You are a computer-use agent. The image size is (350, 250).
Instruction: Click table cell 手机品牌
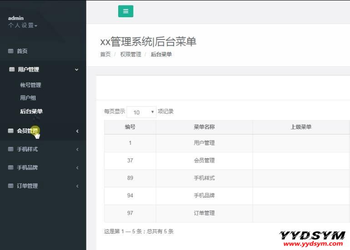pyautogui.click(x=204, y=196)
